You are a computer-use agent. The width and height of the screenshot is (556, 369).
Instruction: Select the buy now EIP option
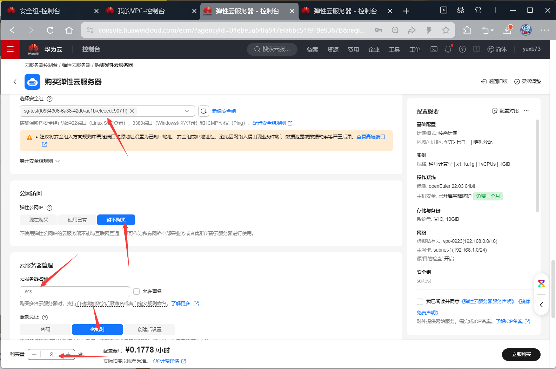click(x=39, y=220)
